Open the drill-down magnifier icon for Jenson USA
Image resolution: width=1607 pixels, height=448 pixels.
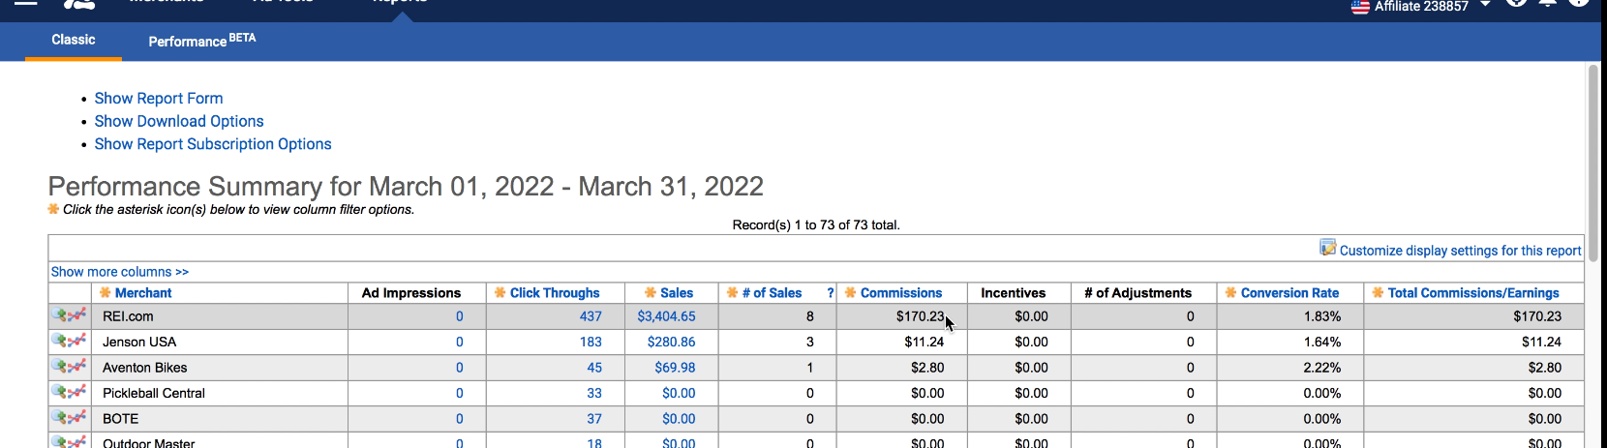[60, 341]
